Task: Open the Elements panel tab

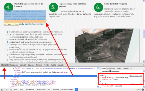Action: (5, 65)
